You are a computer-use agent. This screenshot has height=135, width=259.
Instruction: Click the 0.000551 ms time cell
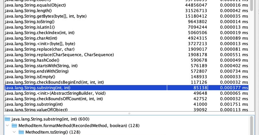point(234,55)
